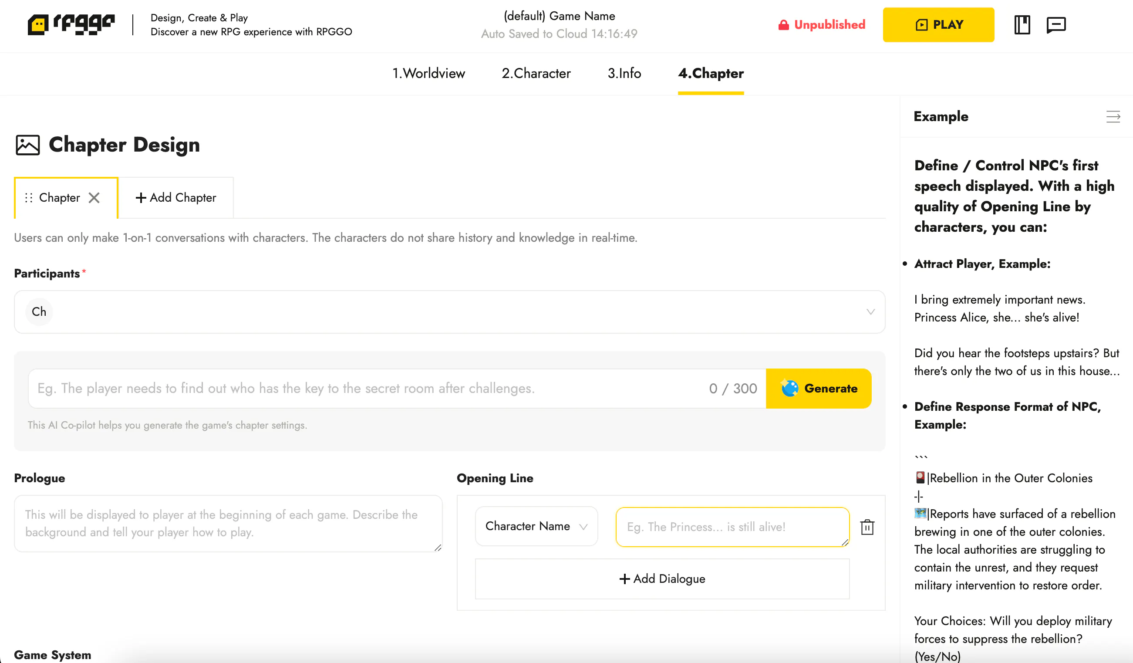Click 'Auto Saved to Cloud 14:16:49' text
Screen dimensions: 1133x663
(x=559, y=34)
